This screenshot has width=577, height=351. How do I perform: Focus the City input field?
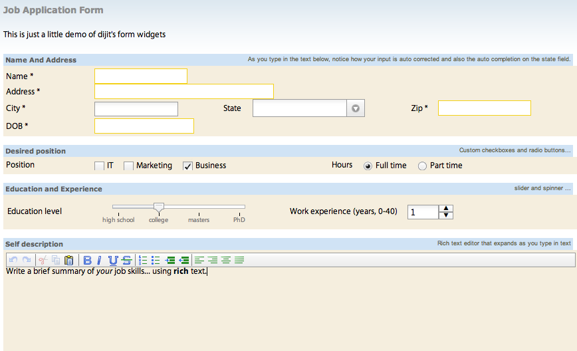coord(136,109)
